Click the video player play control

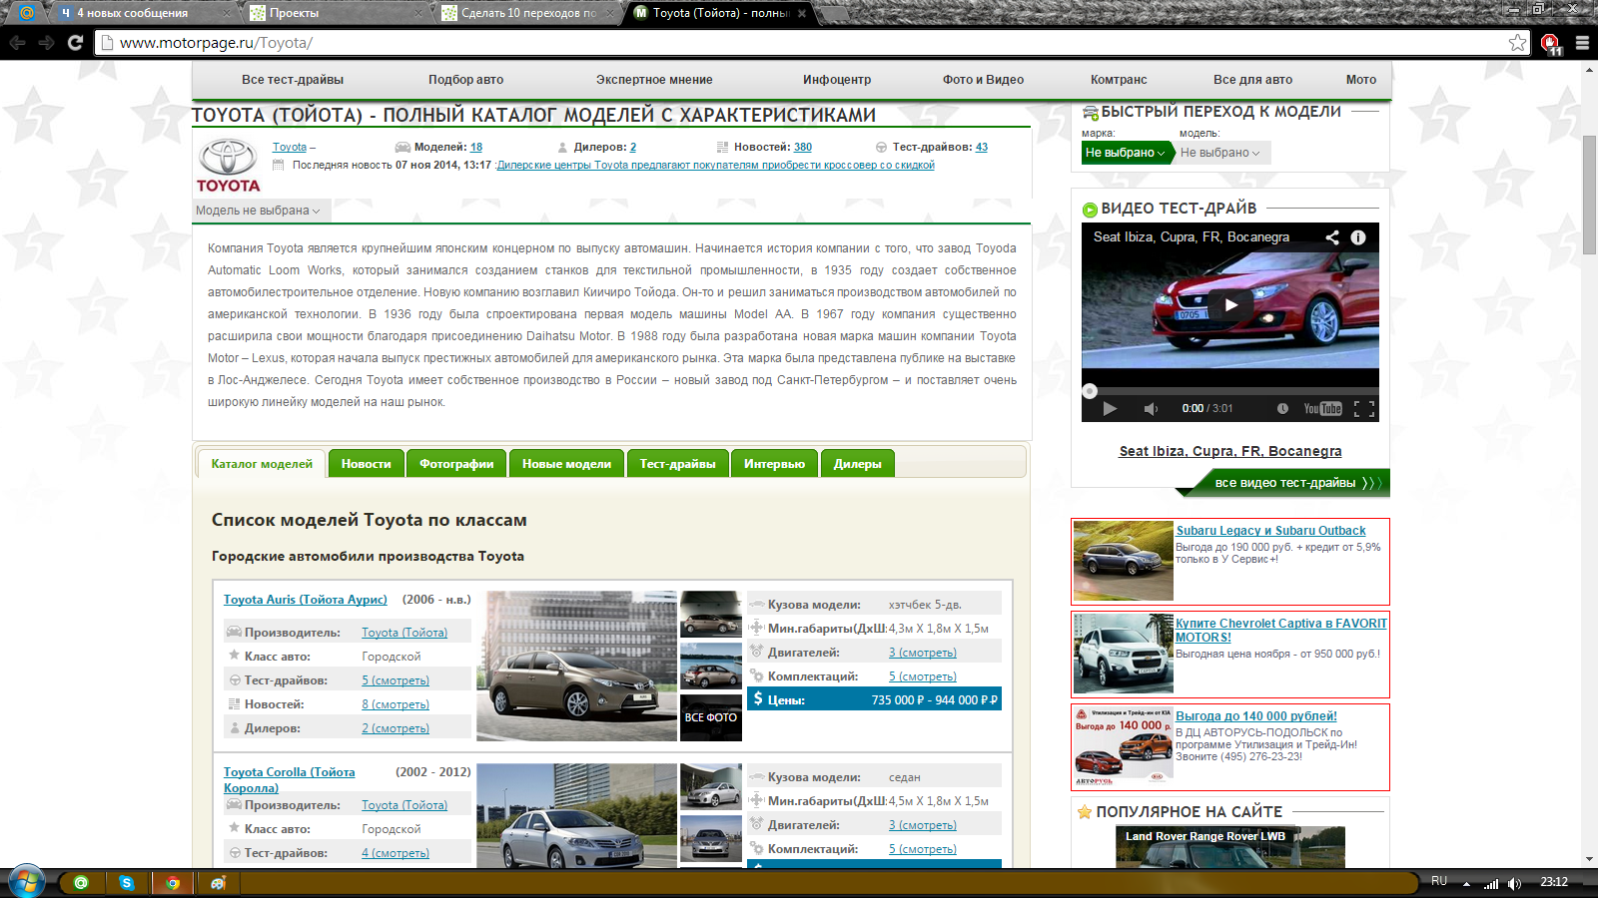pos(1110,408)
